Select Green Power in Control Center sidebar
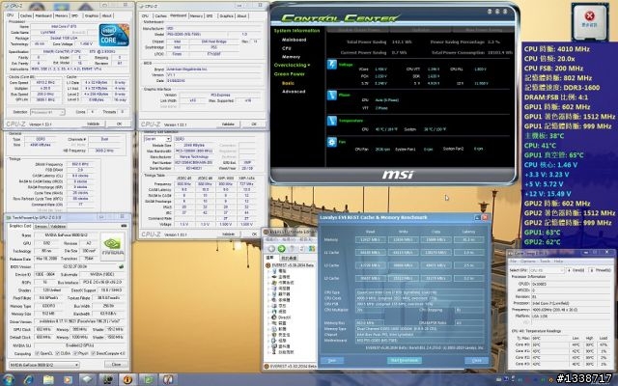 point(290,74)
